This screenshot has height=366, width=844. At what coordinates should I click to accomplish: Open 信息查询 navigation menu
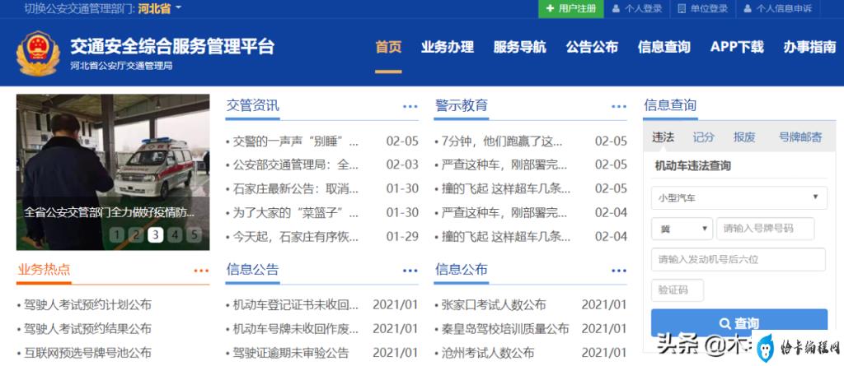pos(663,48)
